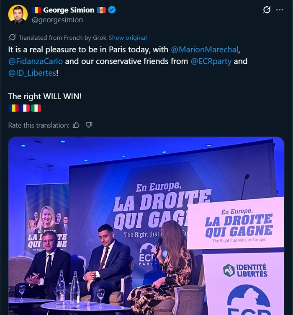Click the flag emoji row in the post
Viewport: 293px width, 315px height.
point(25,108)
